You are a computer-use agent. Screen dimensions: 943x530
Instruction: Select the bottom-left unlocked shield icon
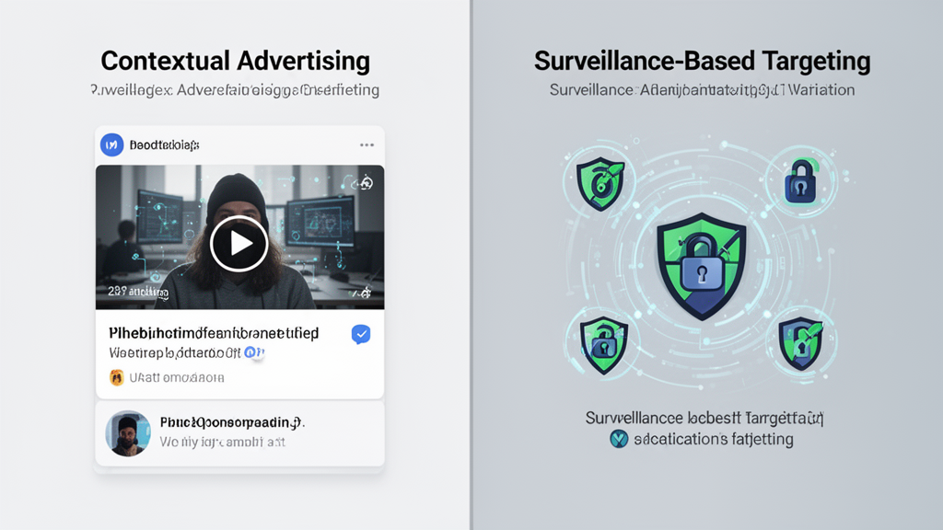(x=603, y=346)
